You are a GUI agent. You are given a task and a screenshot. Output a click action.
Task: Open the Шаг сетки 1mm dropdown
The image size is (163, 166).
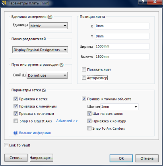[119, 107]
